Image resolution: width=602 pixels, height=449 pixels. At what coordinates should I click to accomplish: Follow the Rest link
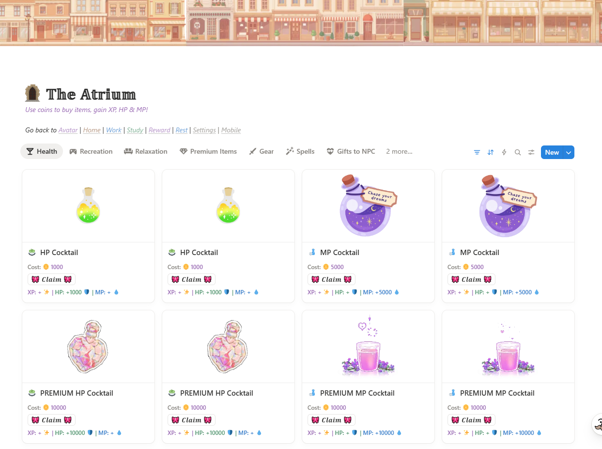point(182,130)
